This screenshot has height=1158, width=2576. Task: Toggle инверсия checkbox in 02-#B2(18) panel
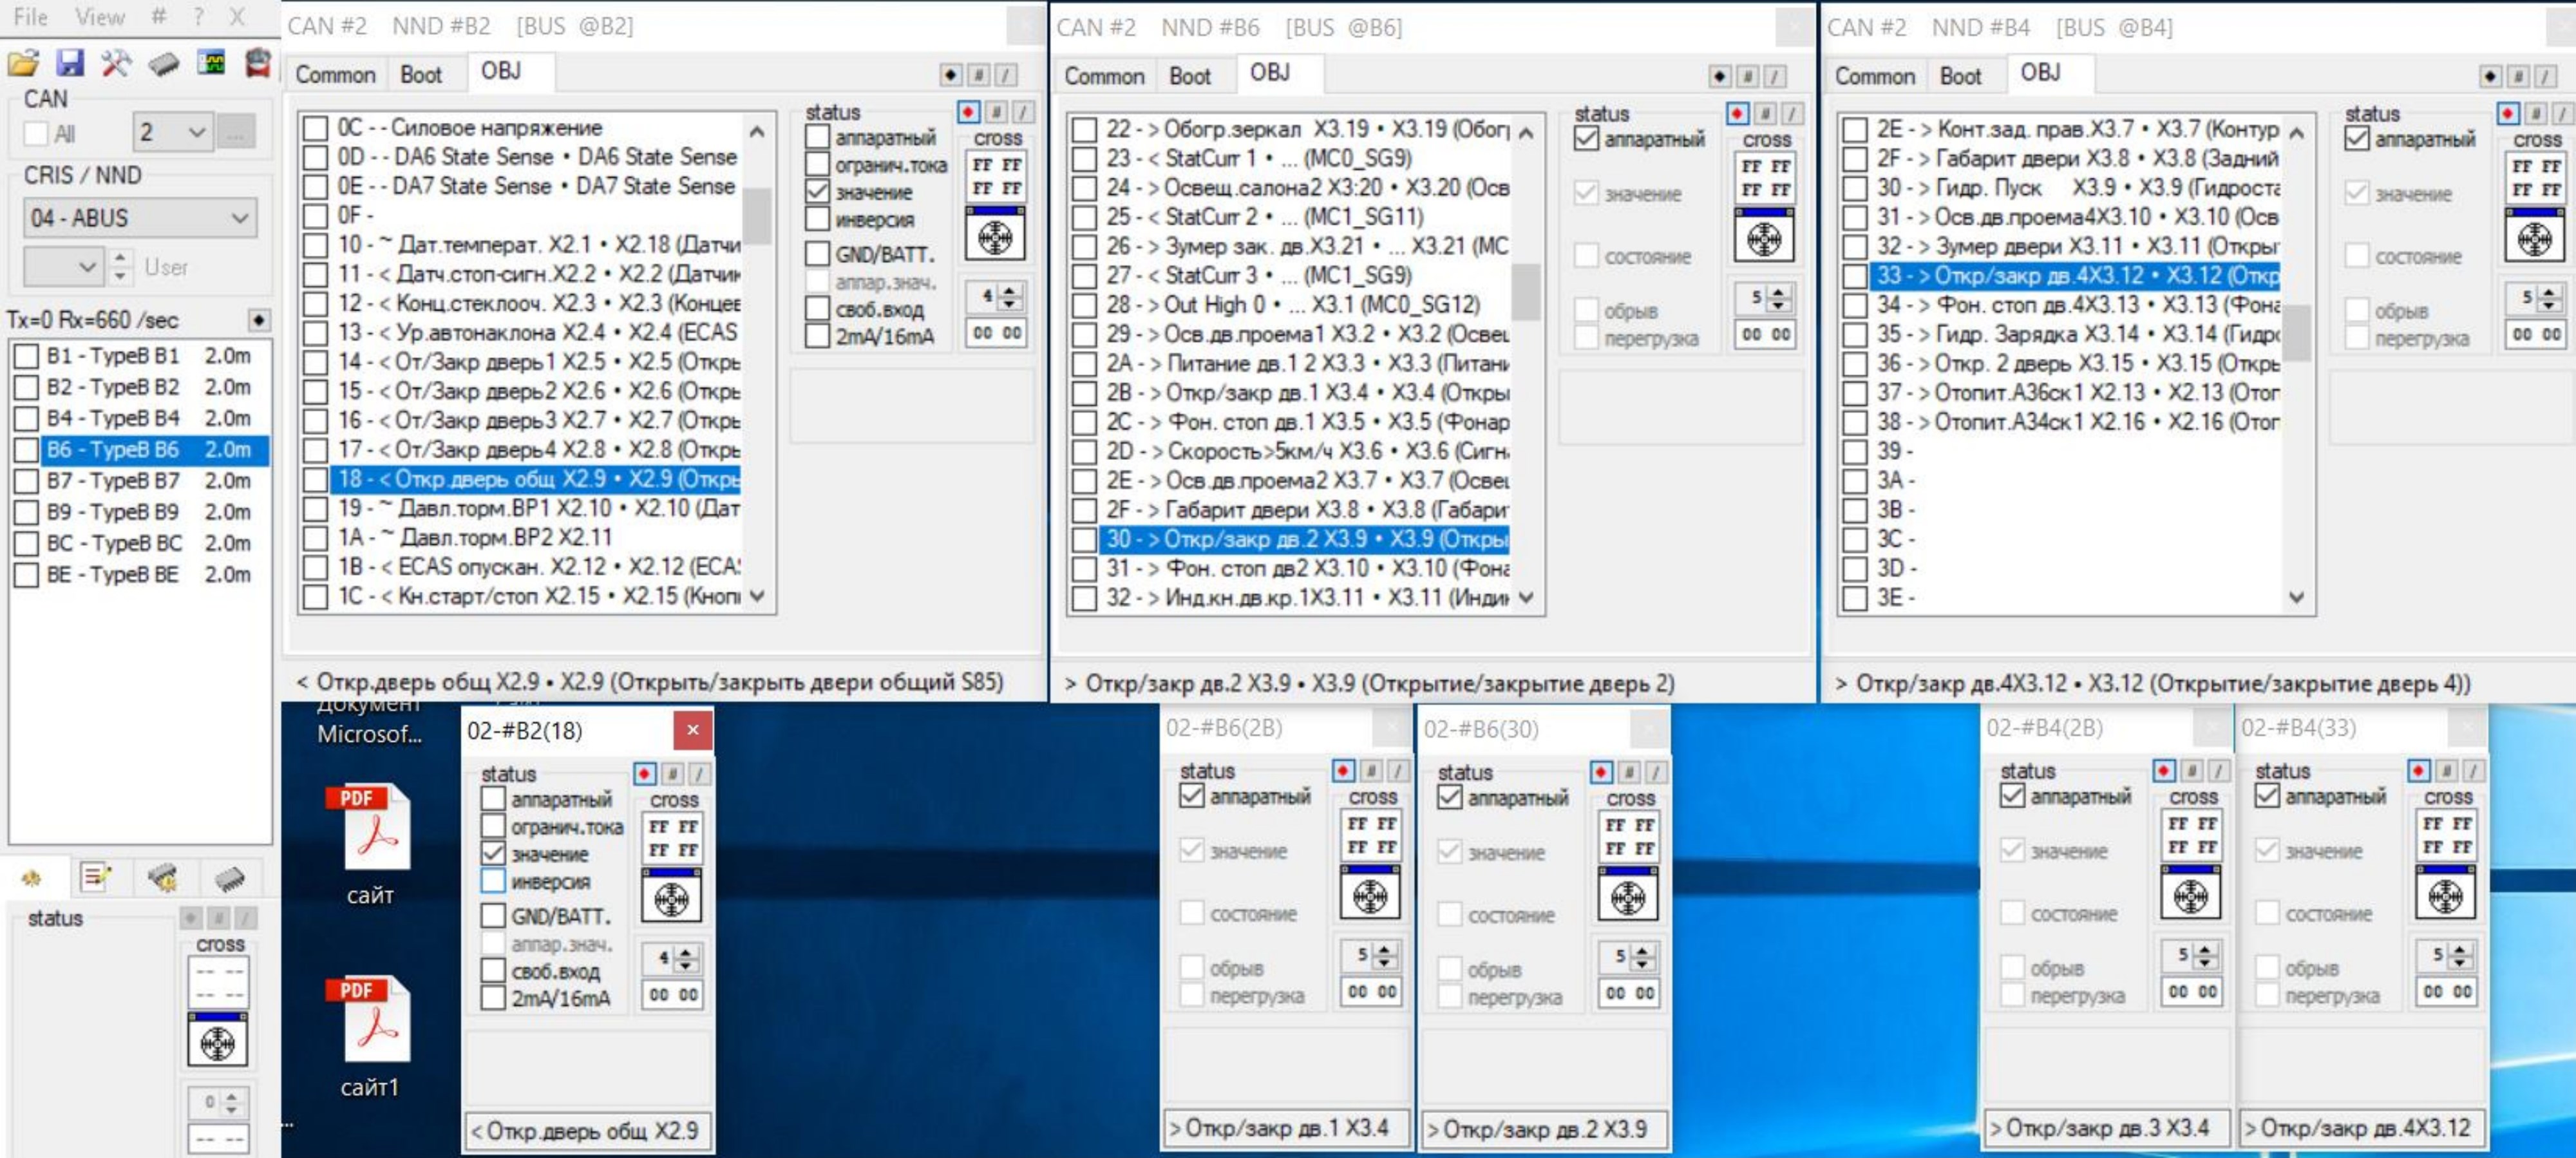(493, 881)
